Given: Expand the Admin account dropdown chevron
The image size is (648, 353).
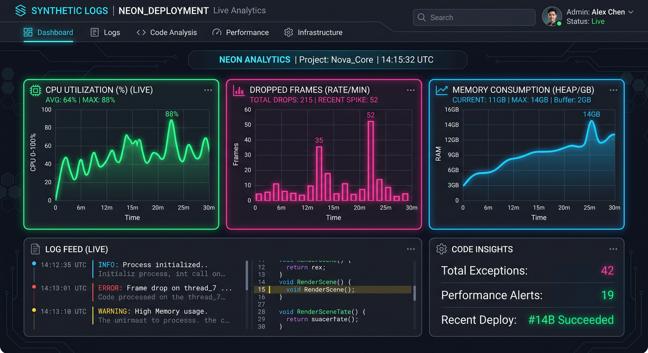Looking at the screenshot, I should (630, 12).
